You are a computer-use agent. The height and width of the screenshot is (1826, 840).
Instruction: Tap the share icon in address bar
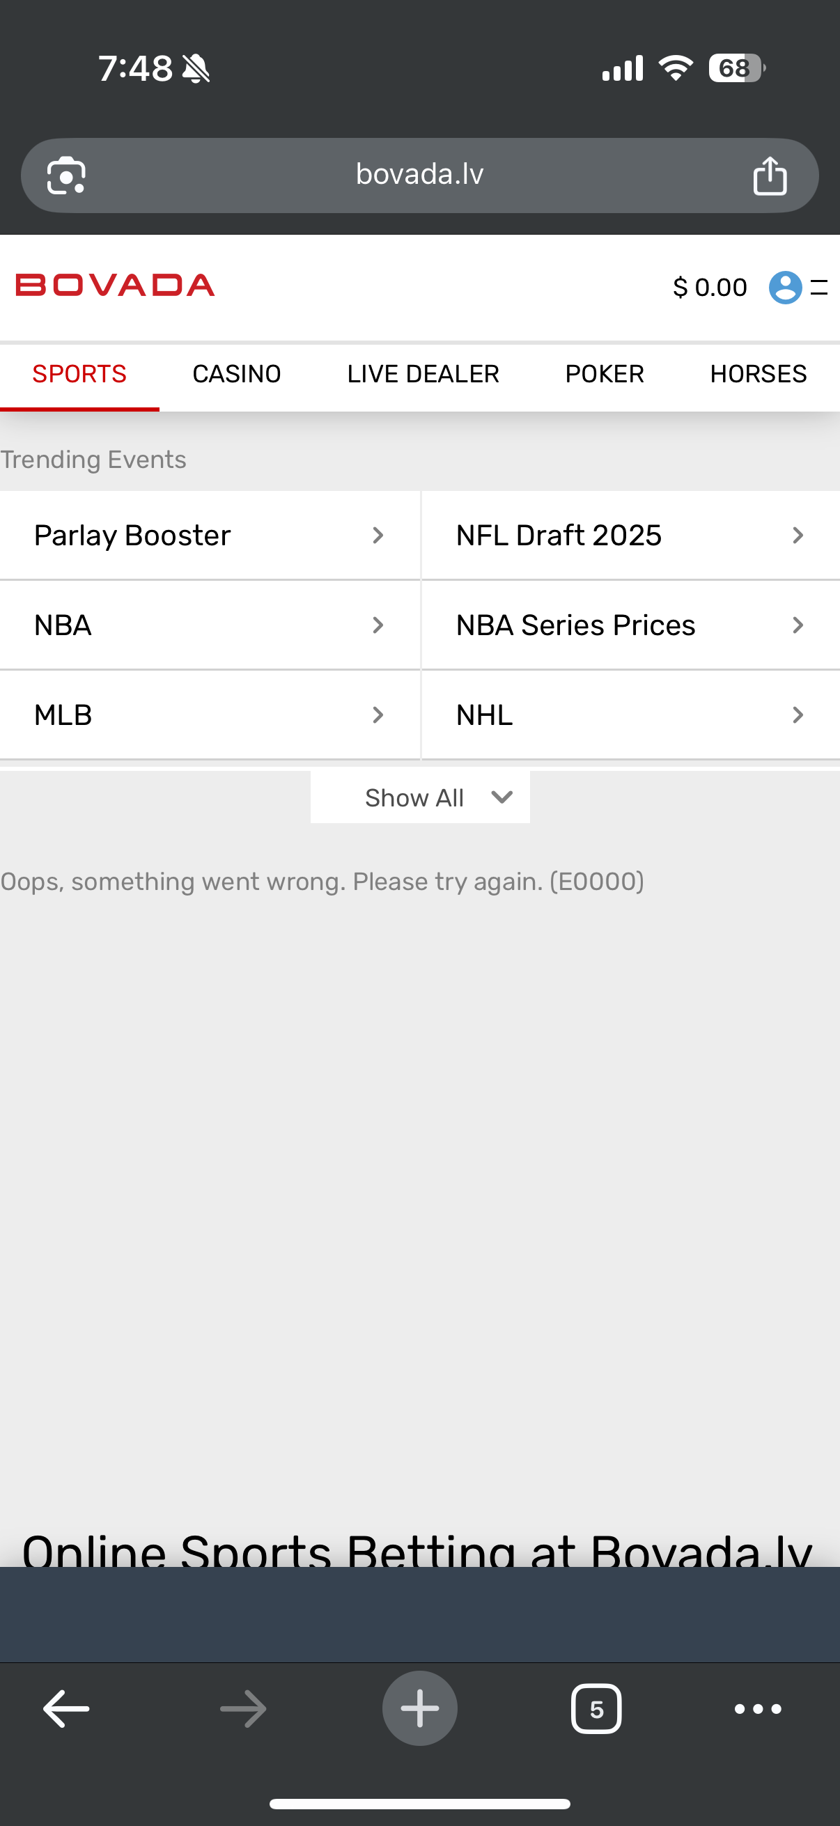click(769, 175)
